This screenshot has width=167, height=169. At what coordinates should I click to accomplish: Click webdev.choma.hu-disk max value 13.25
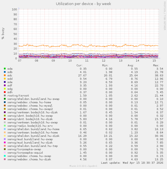[x=159, y=159]
